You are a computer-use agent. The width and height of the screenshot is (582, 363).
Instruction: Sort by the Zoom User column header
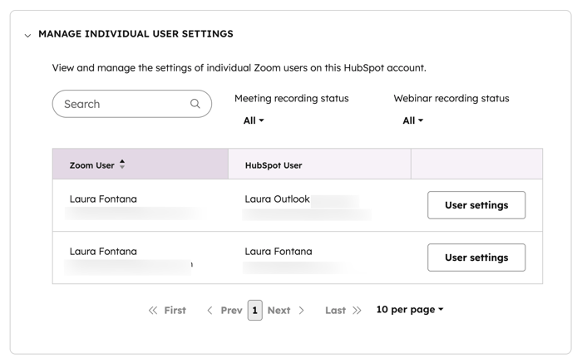141,164
